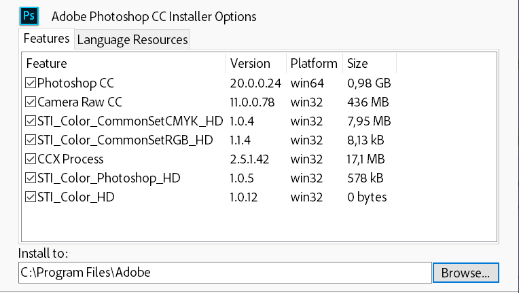The height and width of the screenshot is (293, 519).
Task: Toggle the STI_Color_CommonSetCMYK_HD checkbox
Action: tap(31, 121)
